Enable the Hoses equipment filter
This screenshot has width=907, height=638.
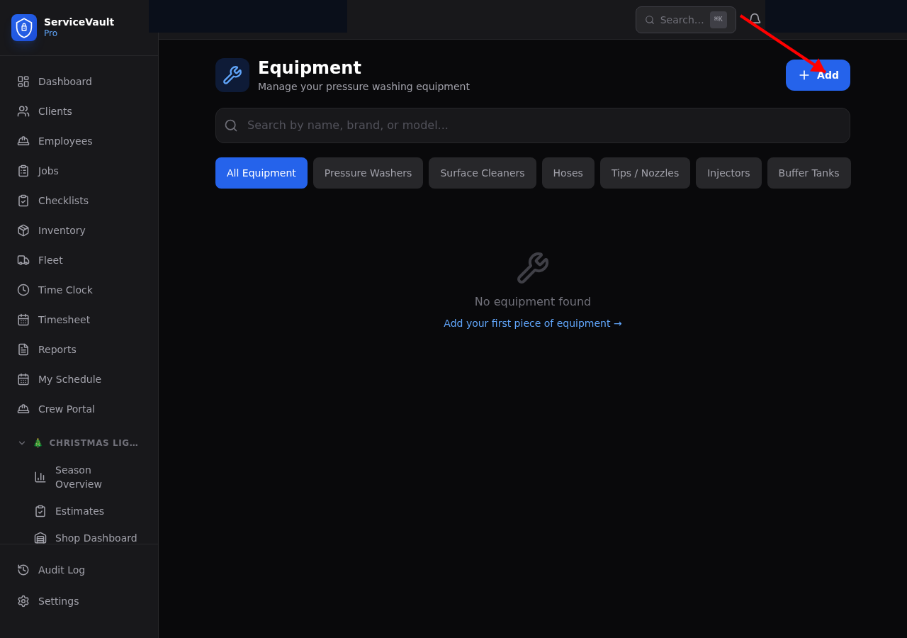point(568,173)
